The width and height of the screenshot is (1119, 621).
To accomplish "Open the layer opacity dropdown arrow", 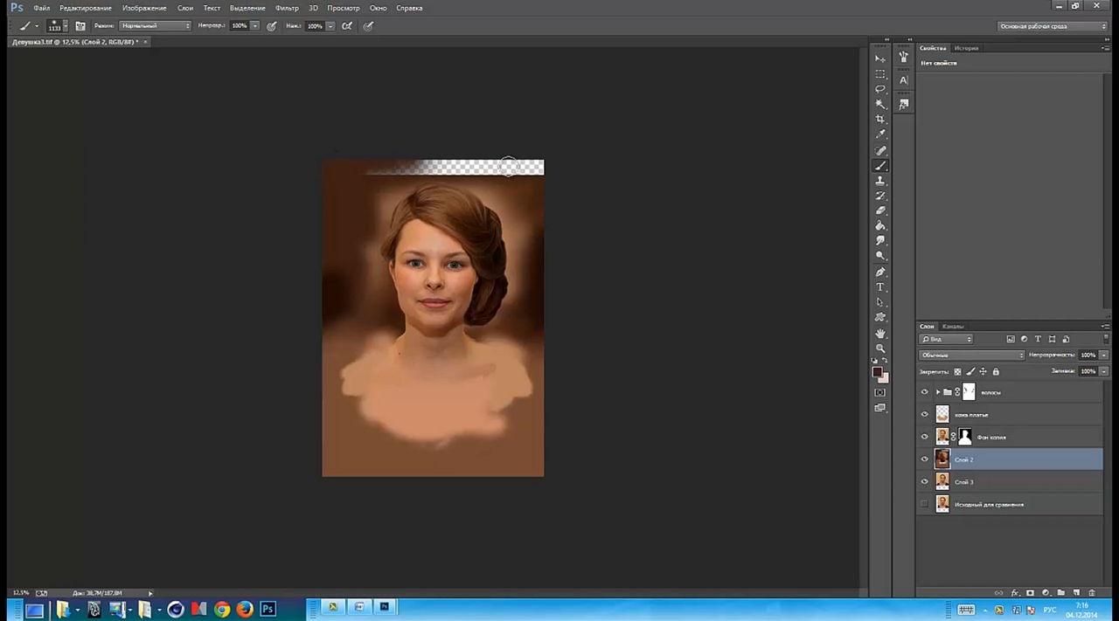I will 1104,355.
